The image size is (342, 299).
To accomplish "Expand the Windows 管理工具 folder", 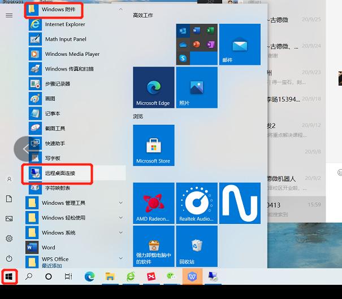I will [x=76, y=203].
